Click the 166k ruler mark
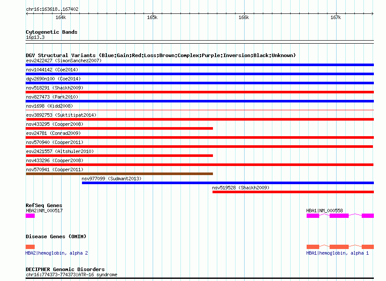386x281 pixels. pos(244,17)
